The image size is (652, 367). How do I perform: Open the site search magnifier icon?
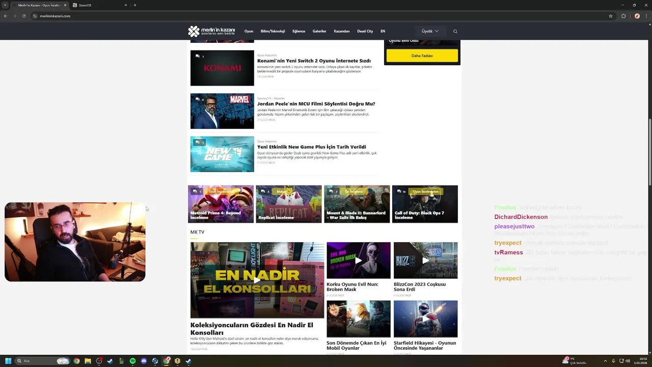[455, 32]
